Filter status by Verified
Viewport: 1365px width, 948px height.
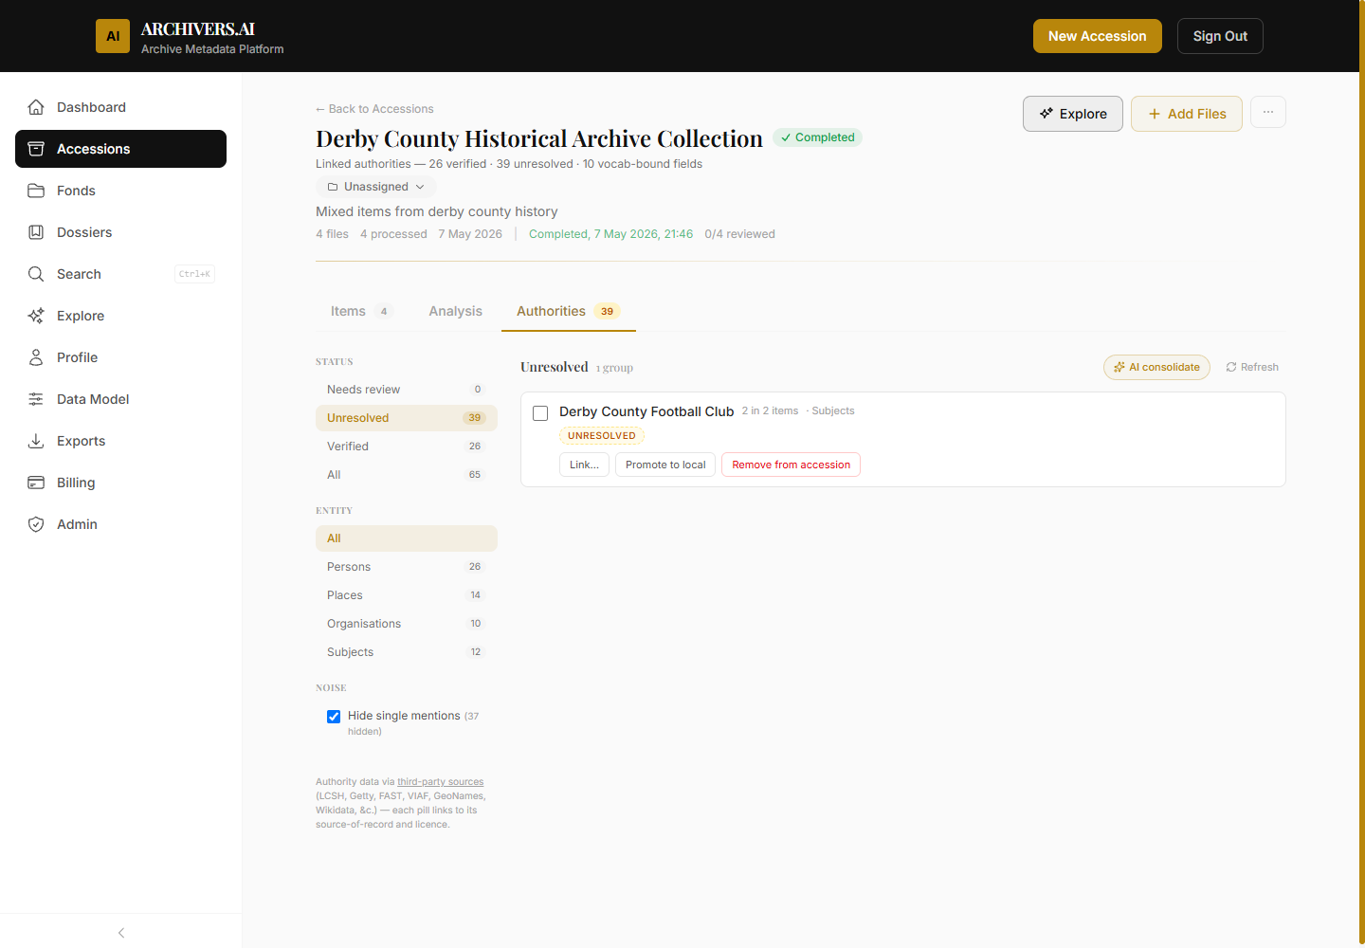406,447
